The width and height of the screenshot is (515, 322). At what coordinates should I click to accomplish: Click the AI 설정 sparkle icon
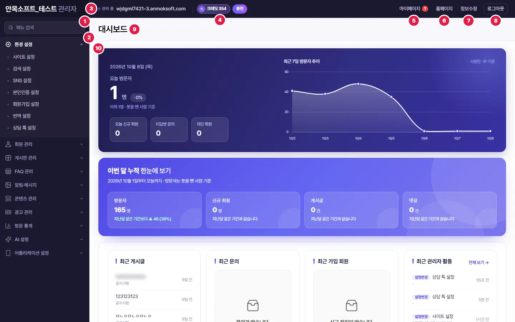[8, 239]
